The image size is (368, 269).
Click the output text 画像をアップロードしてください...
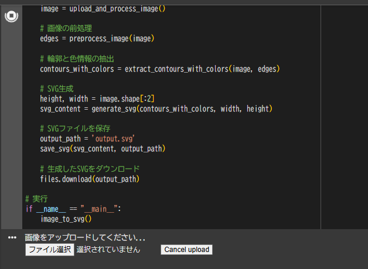[85, 237]
